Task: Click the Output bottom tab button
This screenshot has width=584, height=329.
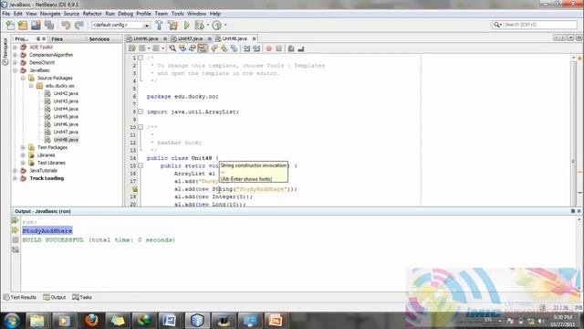Action: point(55,297)
